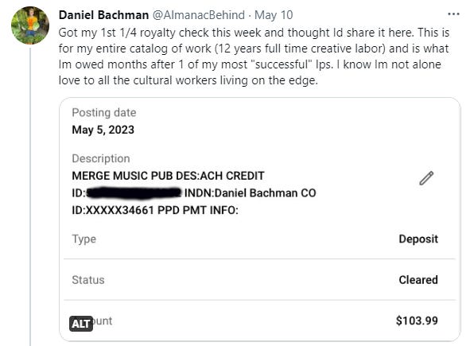The width and height of the screenshot is (470, 346).
Task: Click the blacked-out redacted ID area
Action: (x=134, y=192)
